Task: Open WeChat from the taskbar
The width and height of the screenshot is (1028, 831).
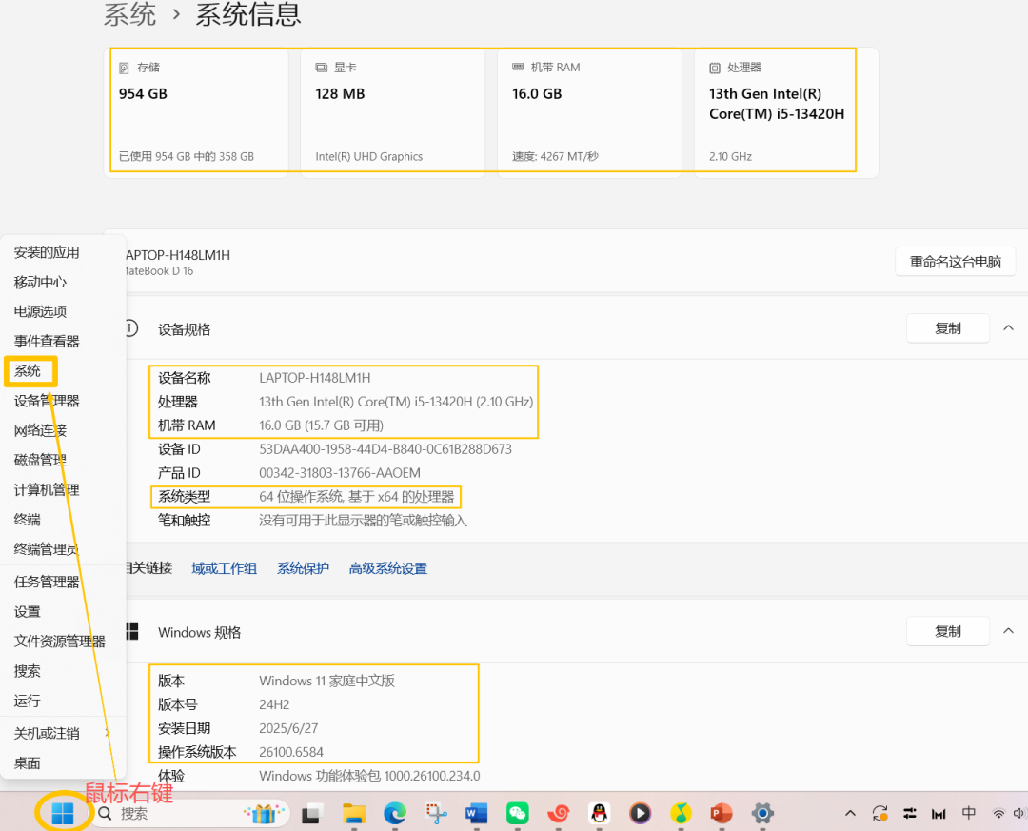Action: (517, 813)
